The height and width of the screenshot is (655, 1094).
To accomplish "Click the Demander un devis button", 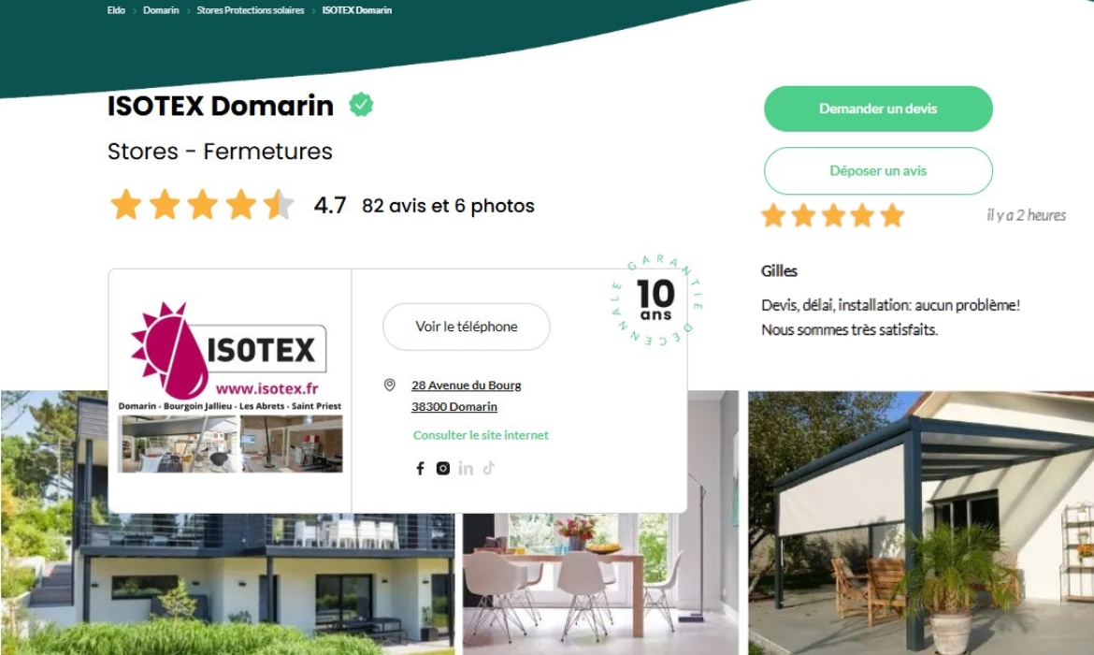I will [878, 109].
